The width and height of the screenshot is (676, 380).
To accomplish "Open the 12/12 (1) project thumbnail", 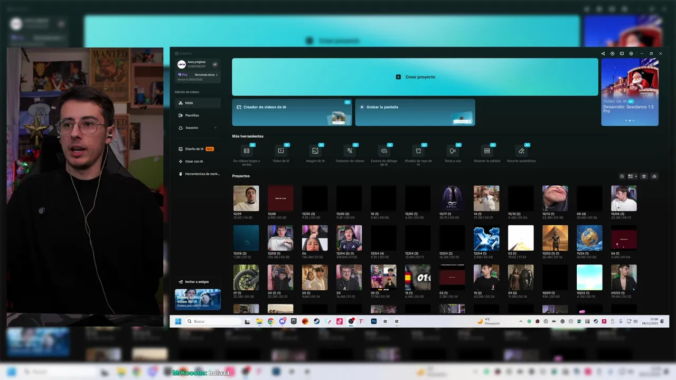I will 555,198.
